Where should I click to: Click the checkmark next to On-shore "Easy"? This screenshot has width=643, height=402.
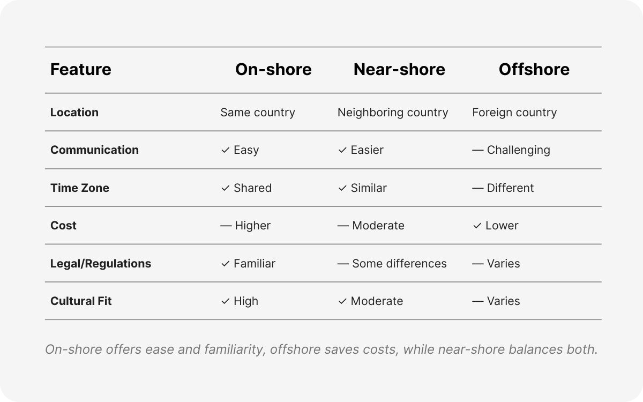click(225, 150)
